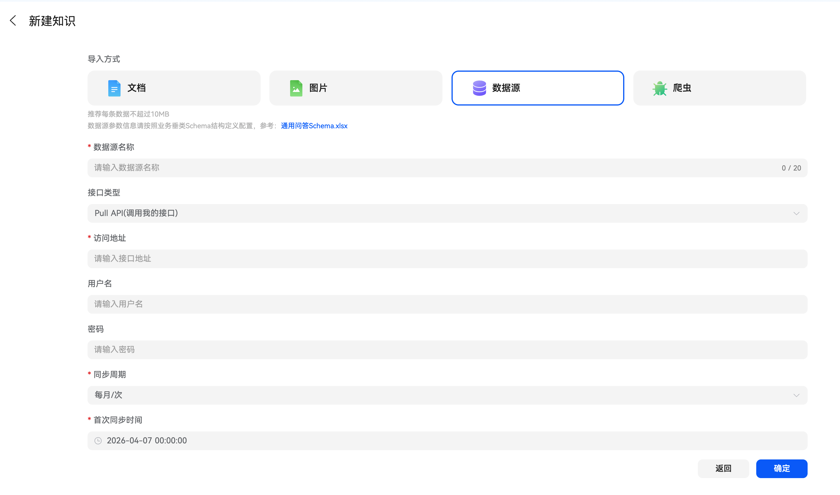Click the blue 确定 button
The image size is (840, 495).
point(782,468)
